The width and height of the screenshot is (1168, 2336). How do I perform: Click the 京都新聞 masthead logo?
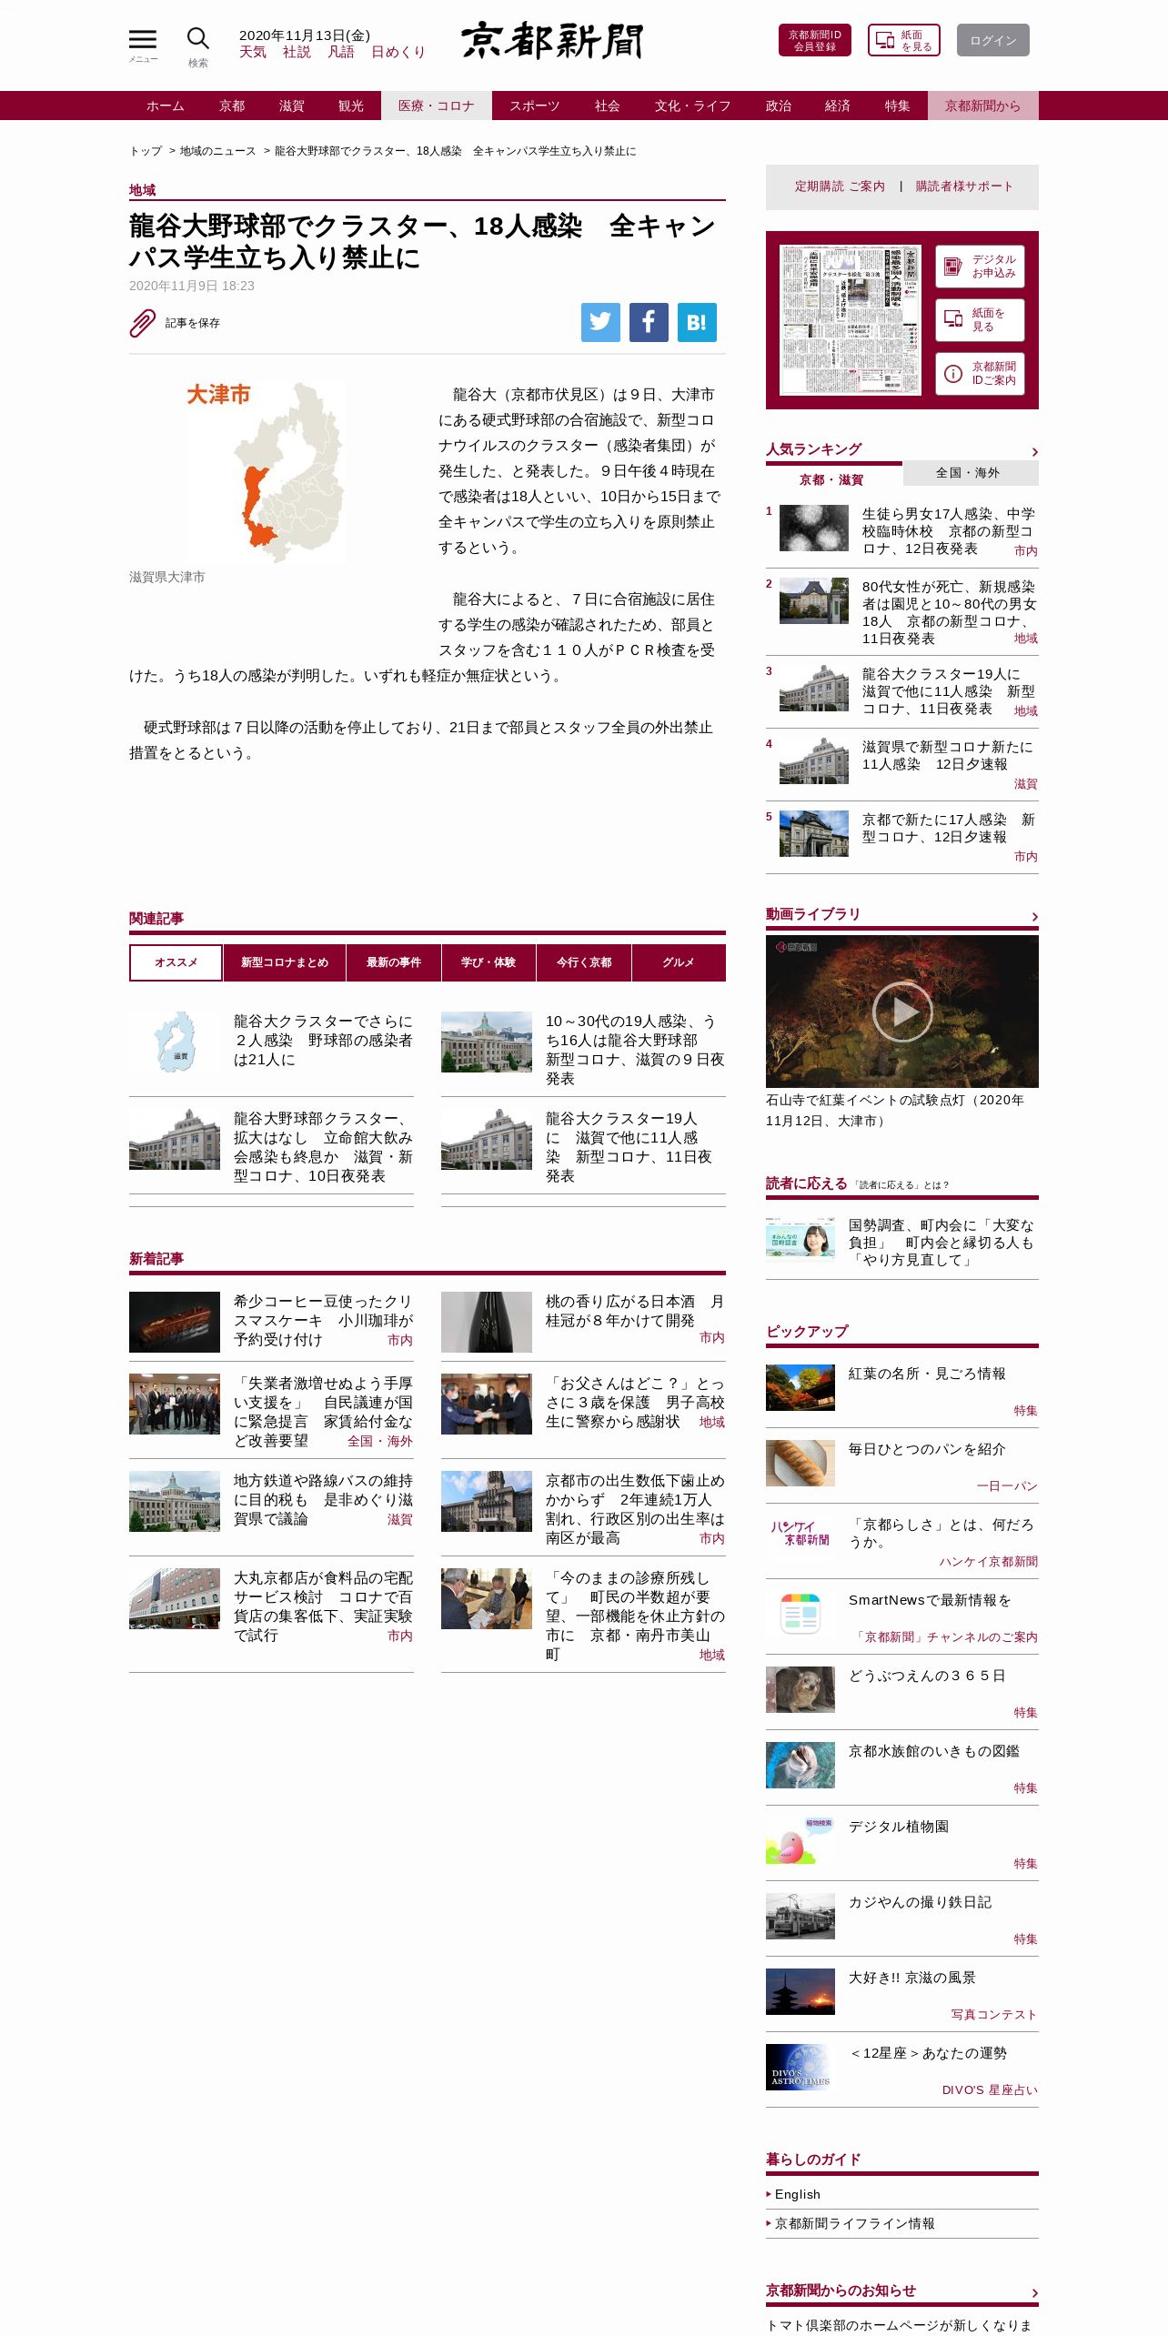pyautogui.click(x=551, y=41)
